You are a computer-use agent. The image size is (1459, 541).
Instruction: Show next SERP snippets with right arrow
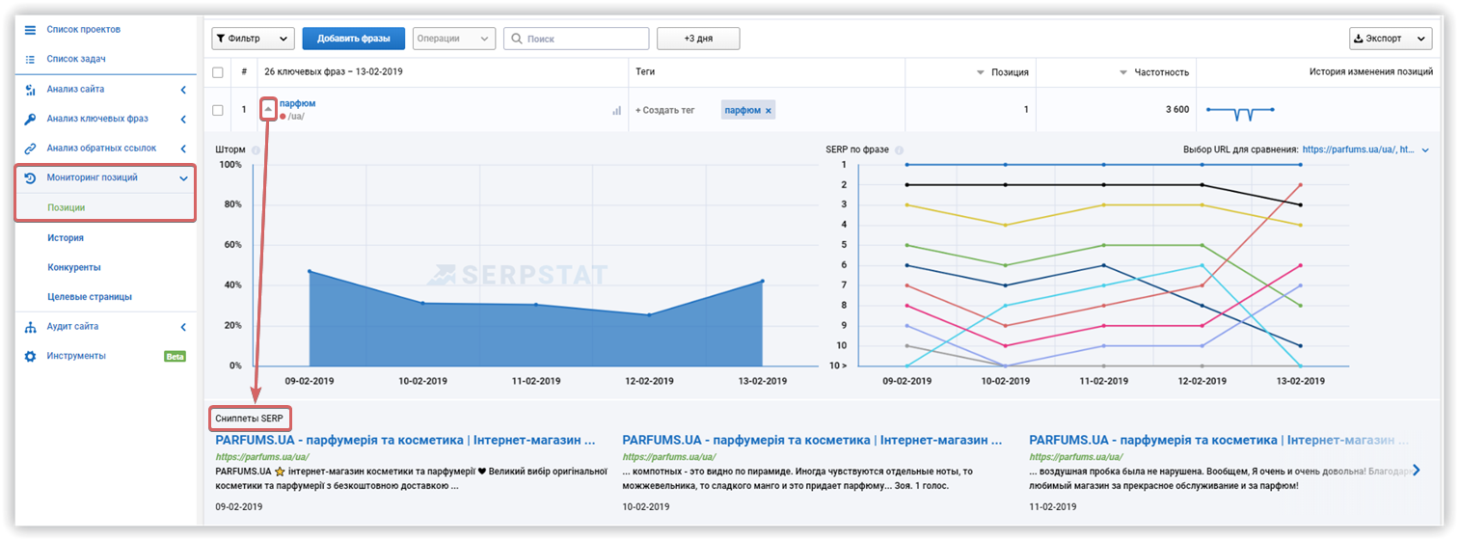pyautogui.click(x=1416, y=471)
